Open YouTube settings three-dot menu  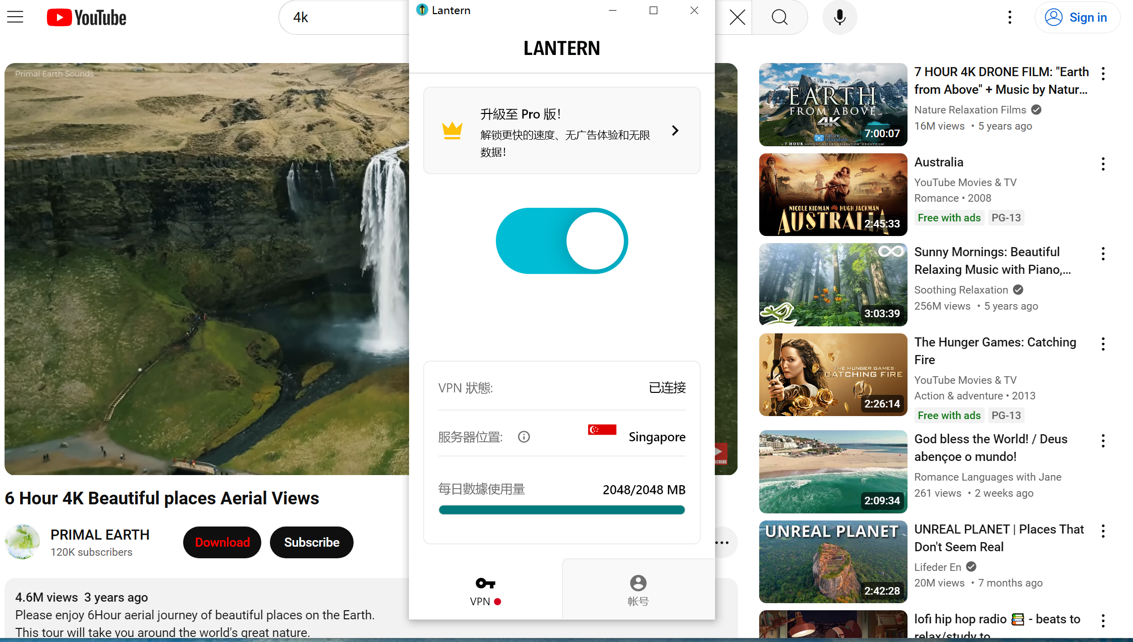1009,18
